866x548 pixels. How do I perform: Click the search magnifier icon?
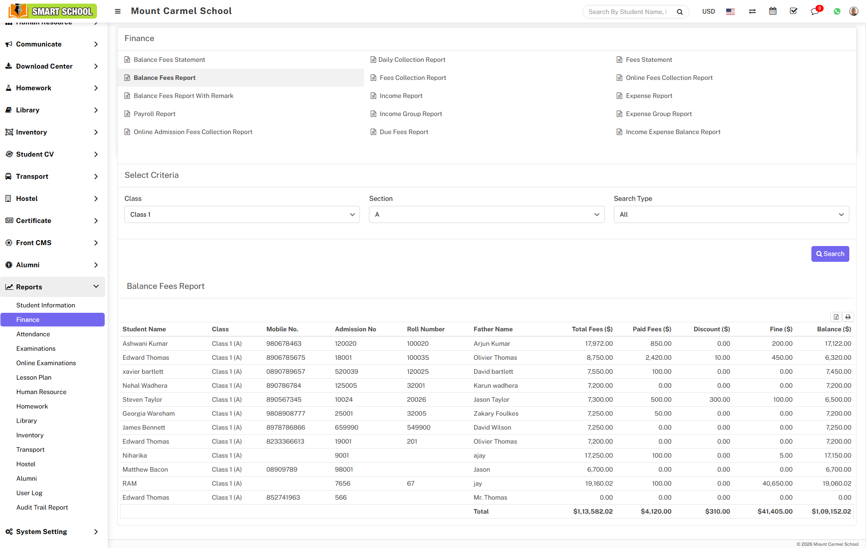click(x=680, y=12)
